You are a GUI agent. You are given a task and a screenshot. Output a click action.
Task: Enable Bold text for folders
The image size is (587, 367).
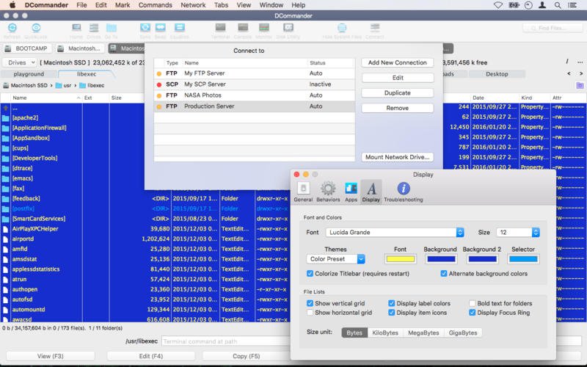[x=473, y=303]
